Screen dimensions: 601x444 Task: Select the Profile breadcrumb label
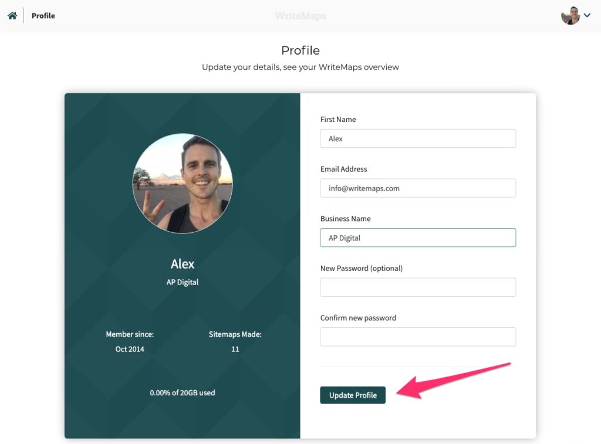tap(43, 16)
